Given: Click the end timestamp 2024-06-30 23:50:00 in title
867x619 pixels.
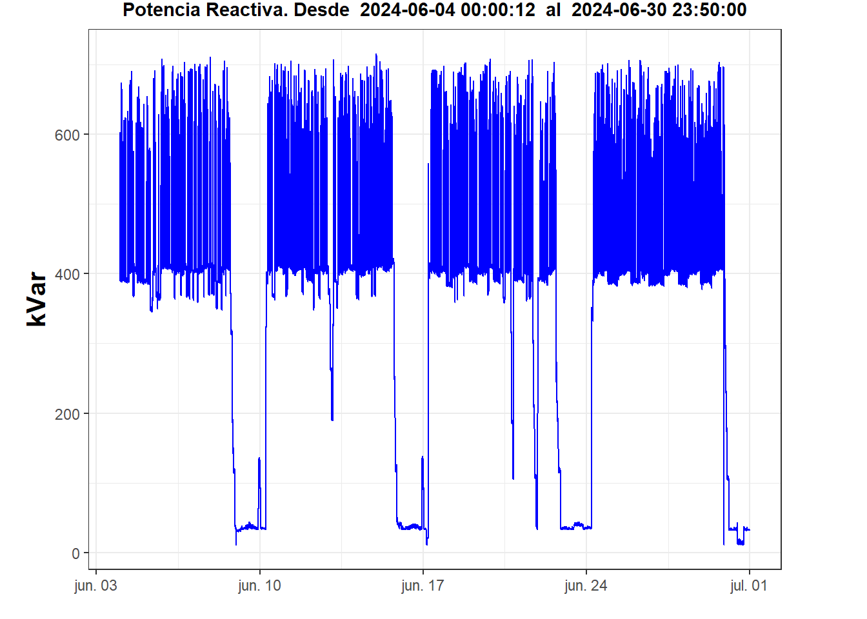Looking at the screenshot, I should (659, 10).
